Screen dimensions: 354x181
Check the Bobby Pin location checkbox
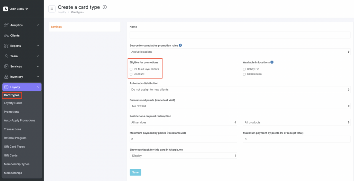[x=244, y=69]
